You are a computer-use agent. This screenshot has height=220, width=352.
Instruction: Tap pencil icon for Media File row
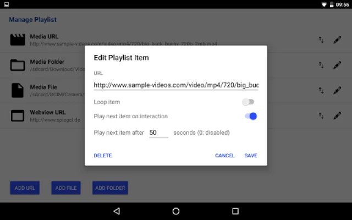337,90
